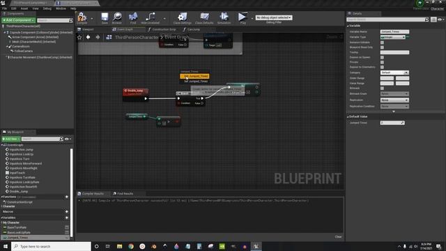The height and width of the screenshot is (251, 446).
Task: Toggle Hide Unrelated nodes icon
Action: coord(151,18)
